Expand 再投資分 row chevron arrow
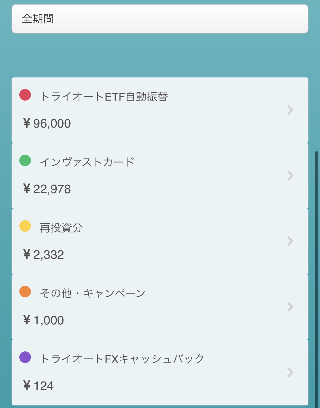The image size is (320, 408). pos(290,241)
